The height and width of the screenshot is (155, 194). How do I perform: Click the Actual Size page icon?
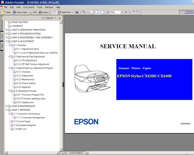coord(92,12)
